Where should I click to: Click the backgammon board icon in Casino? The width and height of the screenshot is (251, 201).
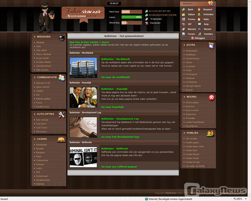tap(61, 139)
